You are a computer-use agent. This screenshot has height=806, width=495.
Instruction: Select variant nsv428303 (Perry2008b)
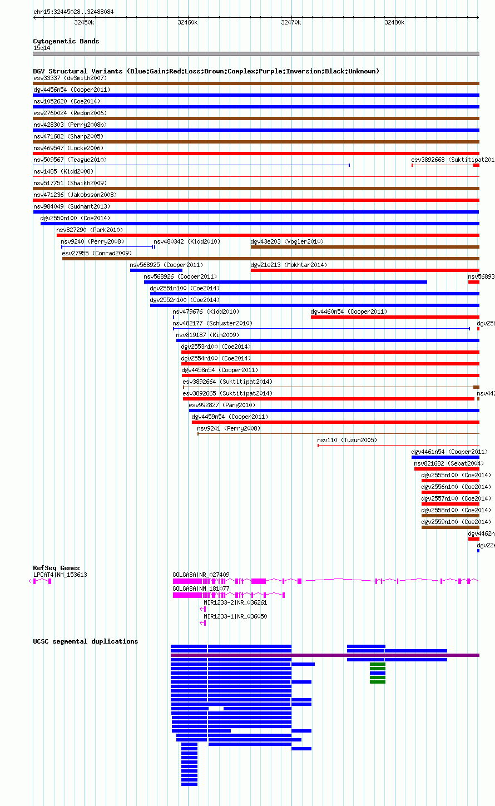[70, 125]
